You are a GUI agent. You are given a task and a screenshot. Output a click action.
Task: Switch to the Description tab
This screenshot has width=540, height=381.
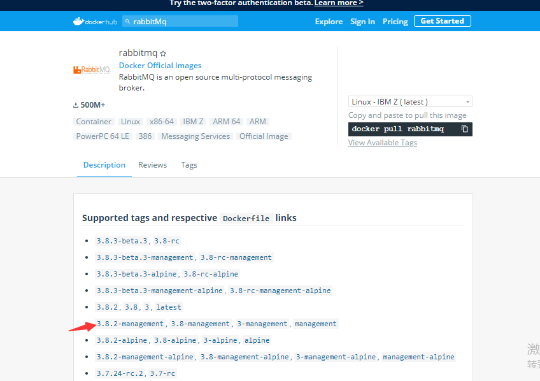[104, 165]
